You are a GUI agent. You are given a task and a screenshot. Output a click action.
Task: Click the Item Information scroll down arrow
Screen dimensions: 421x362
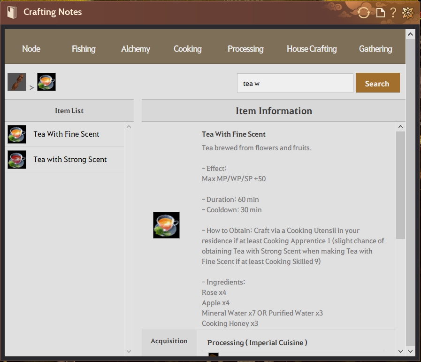(x=401, y=351)
